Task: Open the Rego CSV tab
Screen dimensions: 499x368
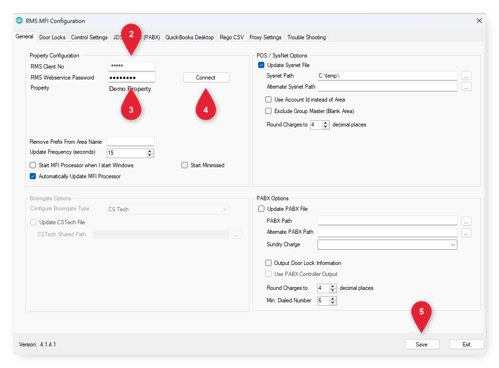Action: pos(232,37)
